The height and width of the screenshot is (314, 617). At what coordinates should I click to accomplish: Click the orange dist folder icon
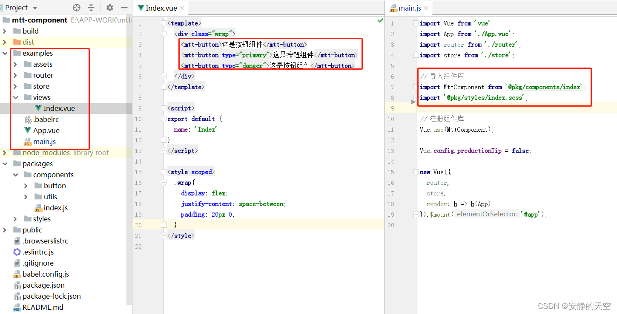click(17, 42)
